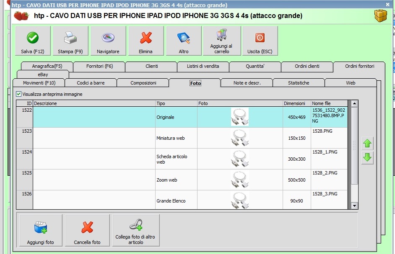Click the Tipo column header

[x=177, y=103]
